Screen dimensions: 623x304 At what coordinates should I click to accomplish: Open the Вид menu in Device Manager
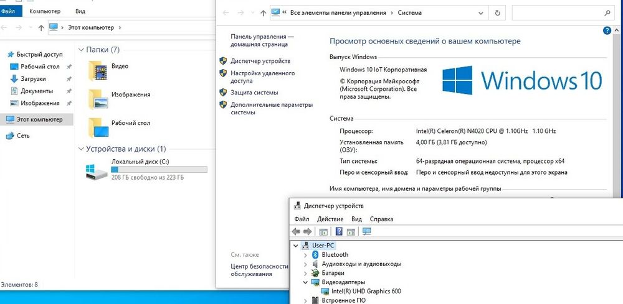[x=357, y=219]
